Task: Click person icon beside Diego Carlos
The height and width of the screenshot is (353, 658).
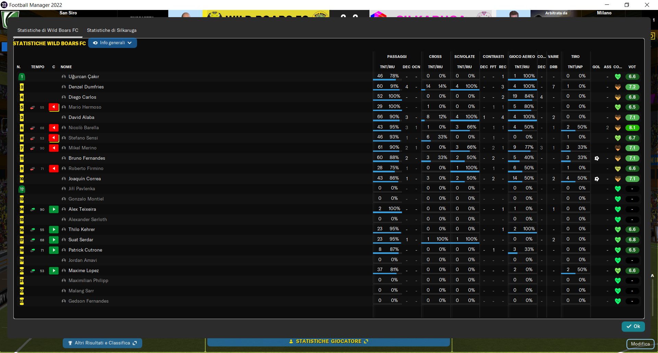Action: click(64, 97)
